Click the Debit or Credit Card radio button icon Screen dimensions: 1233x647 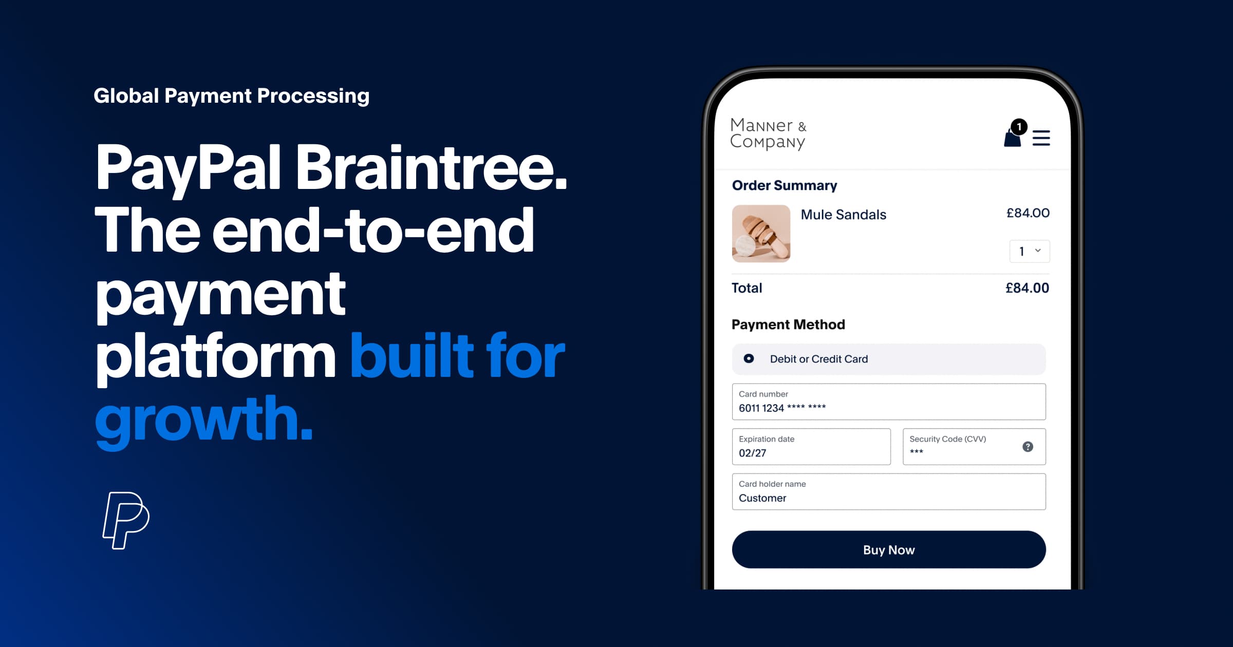click(x=742, y=360)
